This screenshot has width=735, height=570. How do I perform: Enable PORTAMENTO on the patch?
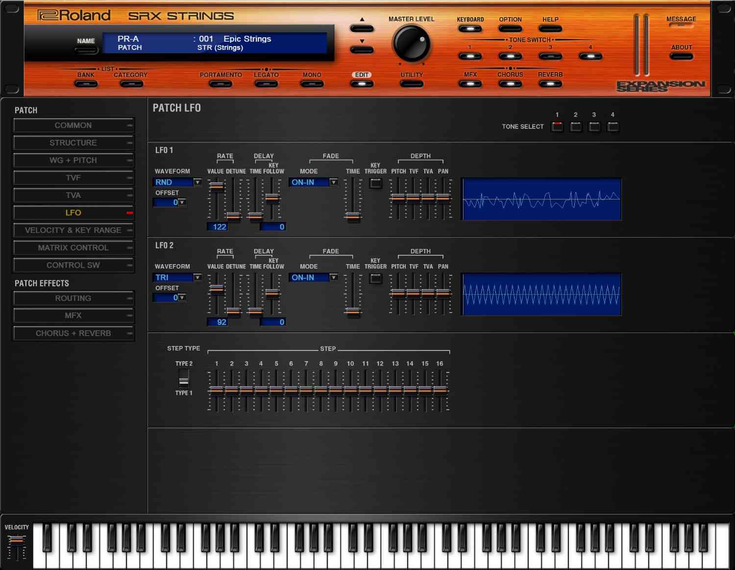tap(220, 84)
